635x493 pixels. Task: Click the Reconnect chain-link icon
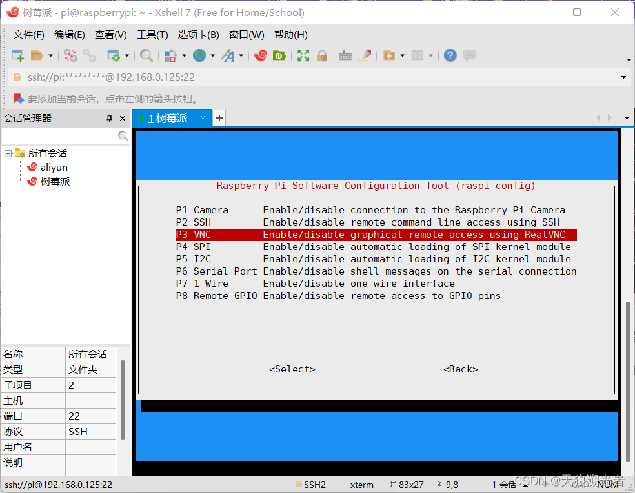pyautogui.click(x=89, y=55)
